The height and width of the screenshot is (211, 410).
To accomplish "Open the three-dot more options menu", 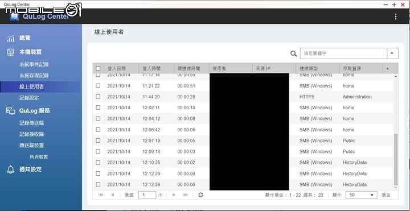I will coord(396,16).
